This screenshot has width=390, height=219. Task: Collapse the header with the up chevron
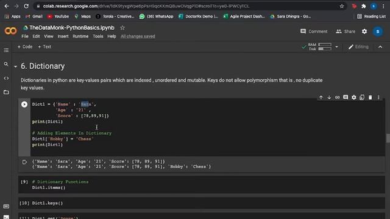click(380, 47)
